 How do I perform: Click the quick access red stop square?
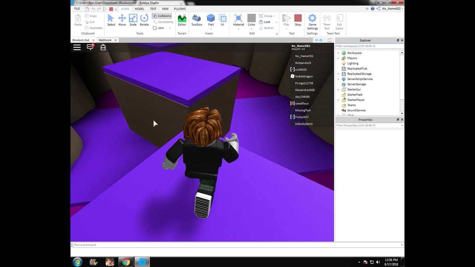111,9
